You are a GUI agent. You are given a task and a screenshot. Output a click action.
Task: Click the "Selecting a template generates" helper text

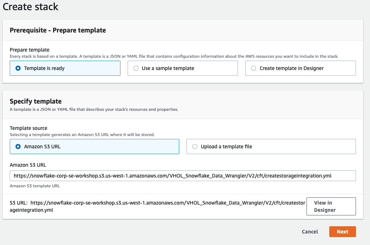[82, 135]
